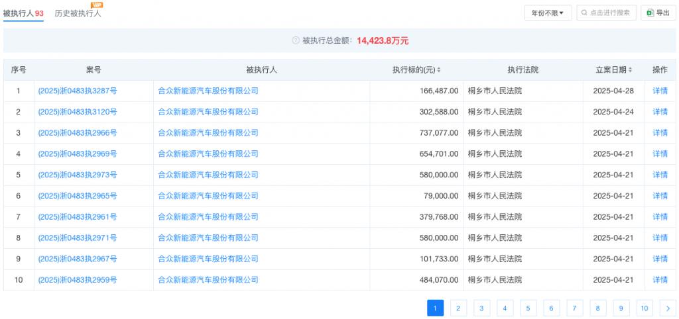Click the Excel export icon
The image size is (679, 319).
coord(650,13)
